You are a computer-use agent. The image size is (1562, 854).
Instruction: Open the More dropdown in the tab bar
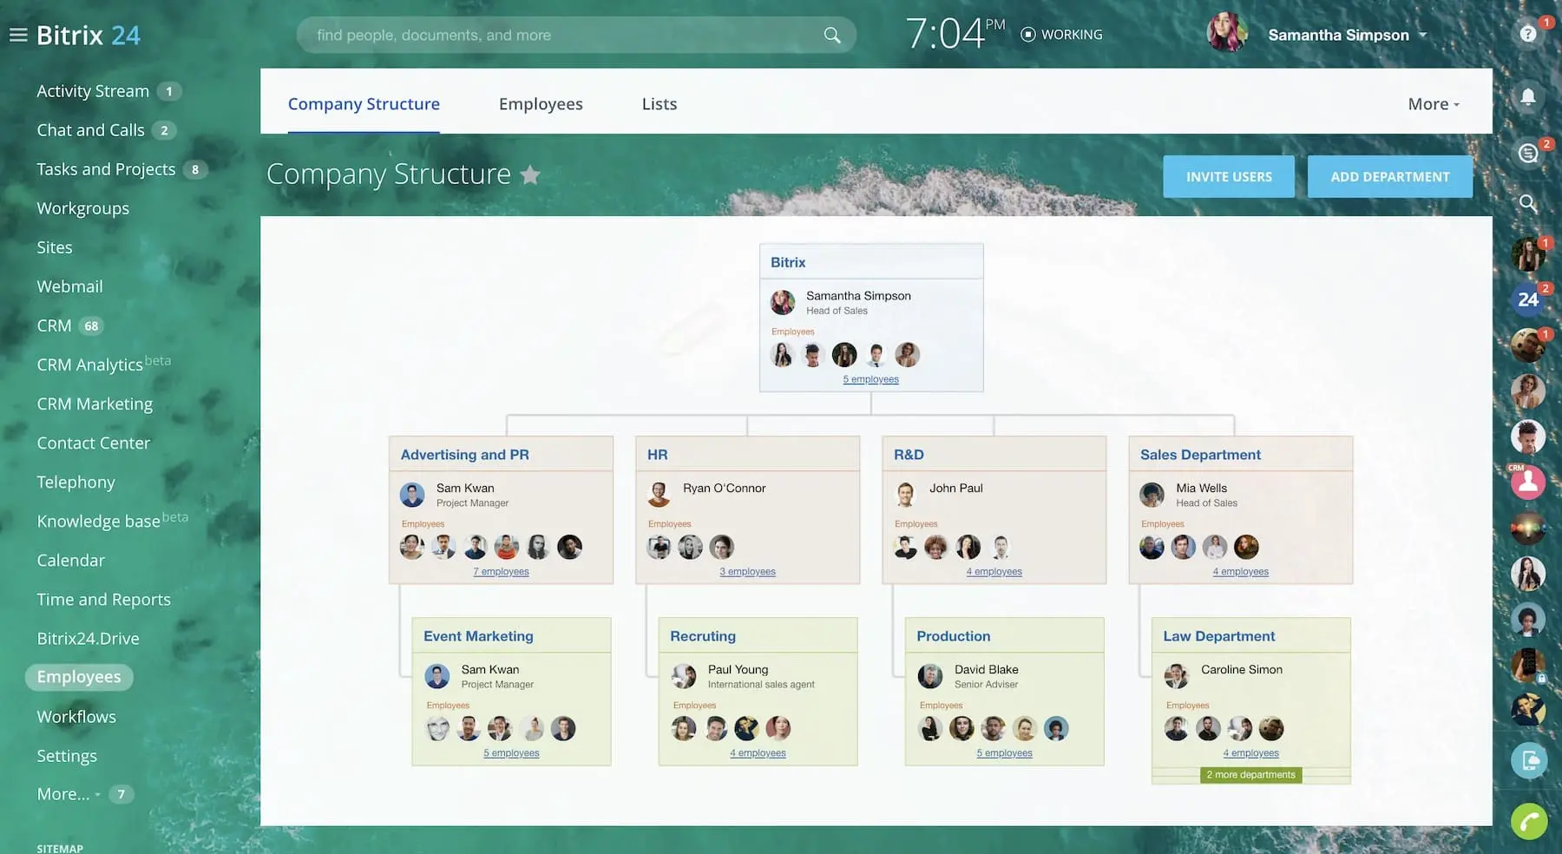(1433, 104)
